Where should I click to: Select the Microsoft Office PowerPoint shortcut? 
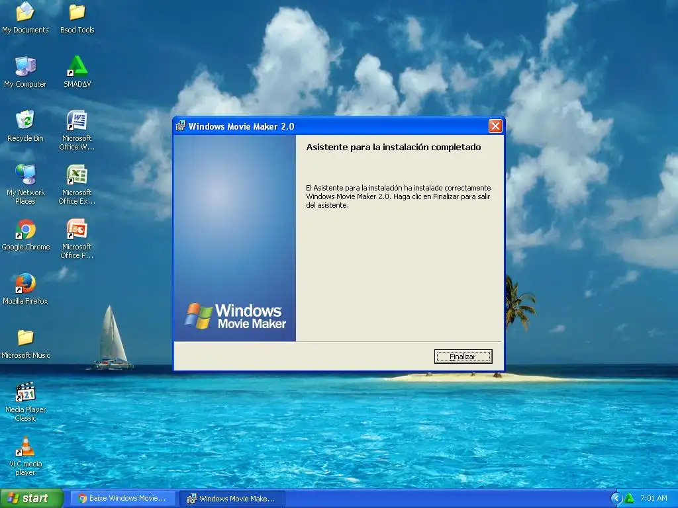(77, 239)
